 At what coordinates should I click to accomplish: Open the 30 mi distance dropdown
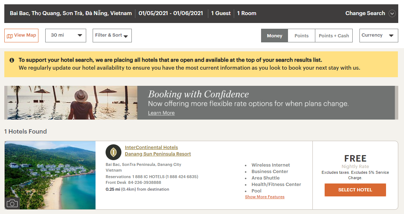tap(66, 36)
